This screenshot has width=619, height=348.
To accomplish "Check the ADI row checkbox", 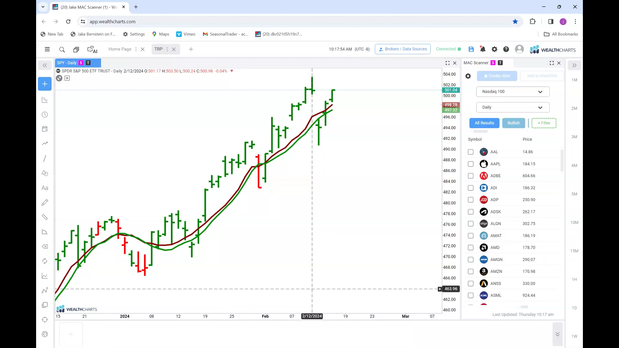I will pos(471,188).
